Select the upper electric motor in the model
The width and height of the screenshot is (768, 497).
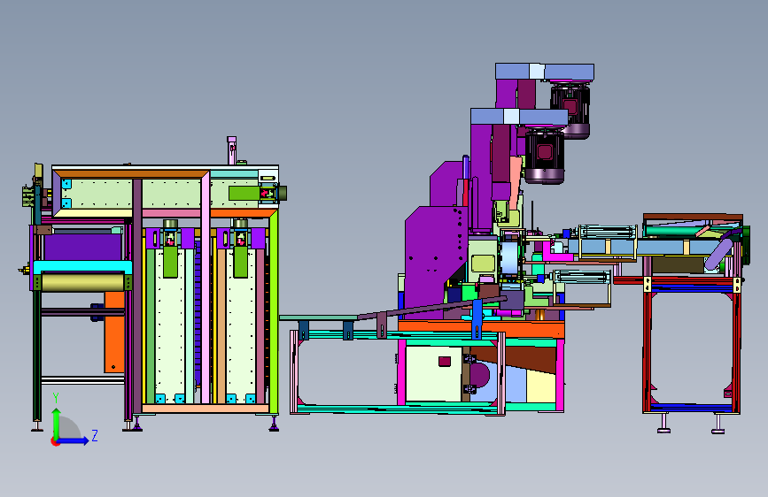[570, 110]
